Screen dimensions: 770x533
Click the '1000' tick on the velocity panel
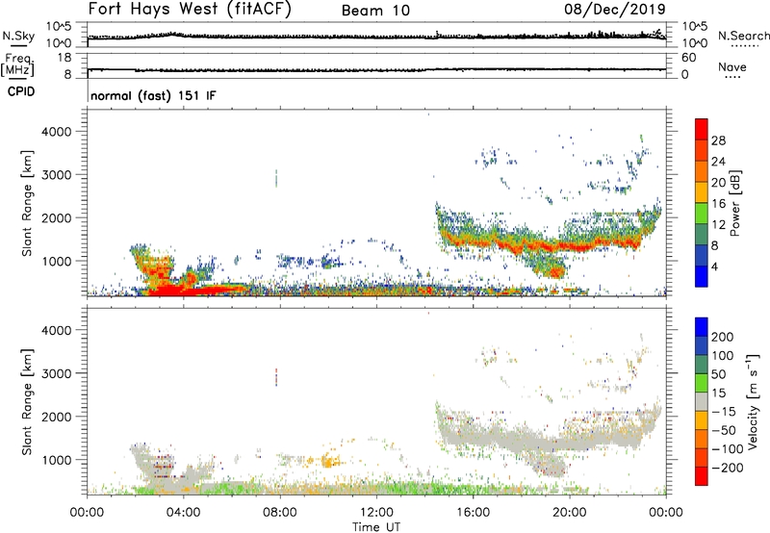tap(57, 460)
